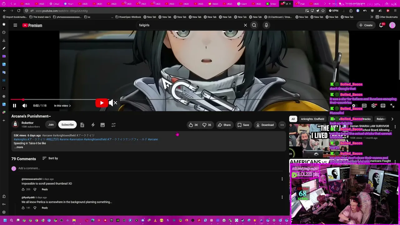The height and width of the screenshot is (225, 400).
Task: Select the 'All' filter chip
Action: pyautogui.click(x=293, y=119)
